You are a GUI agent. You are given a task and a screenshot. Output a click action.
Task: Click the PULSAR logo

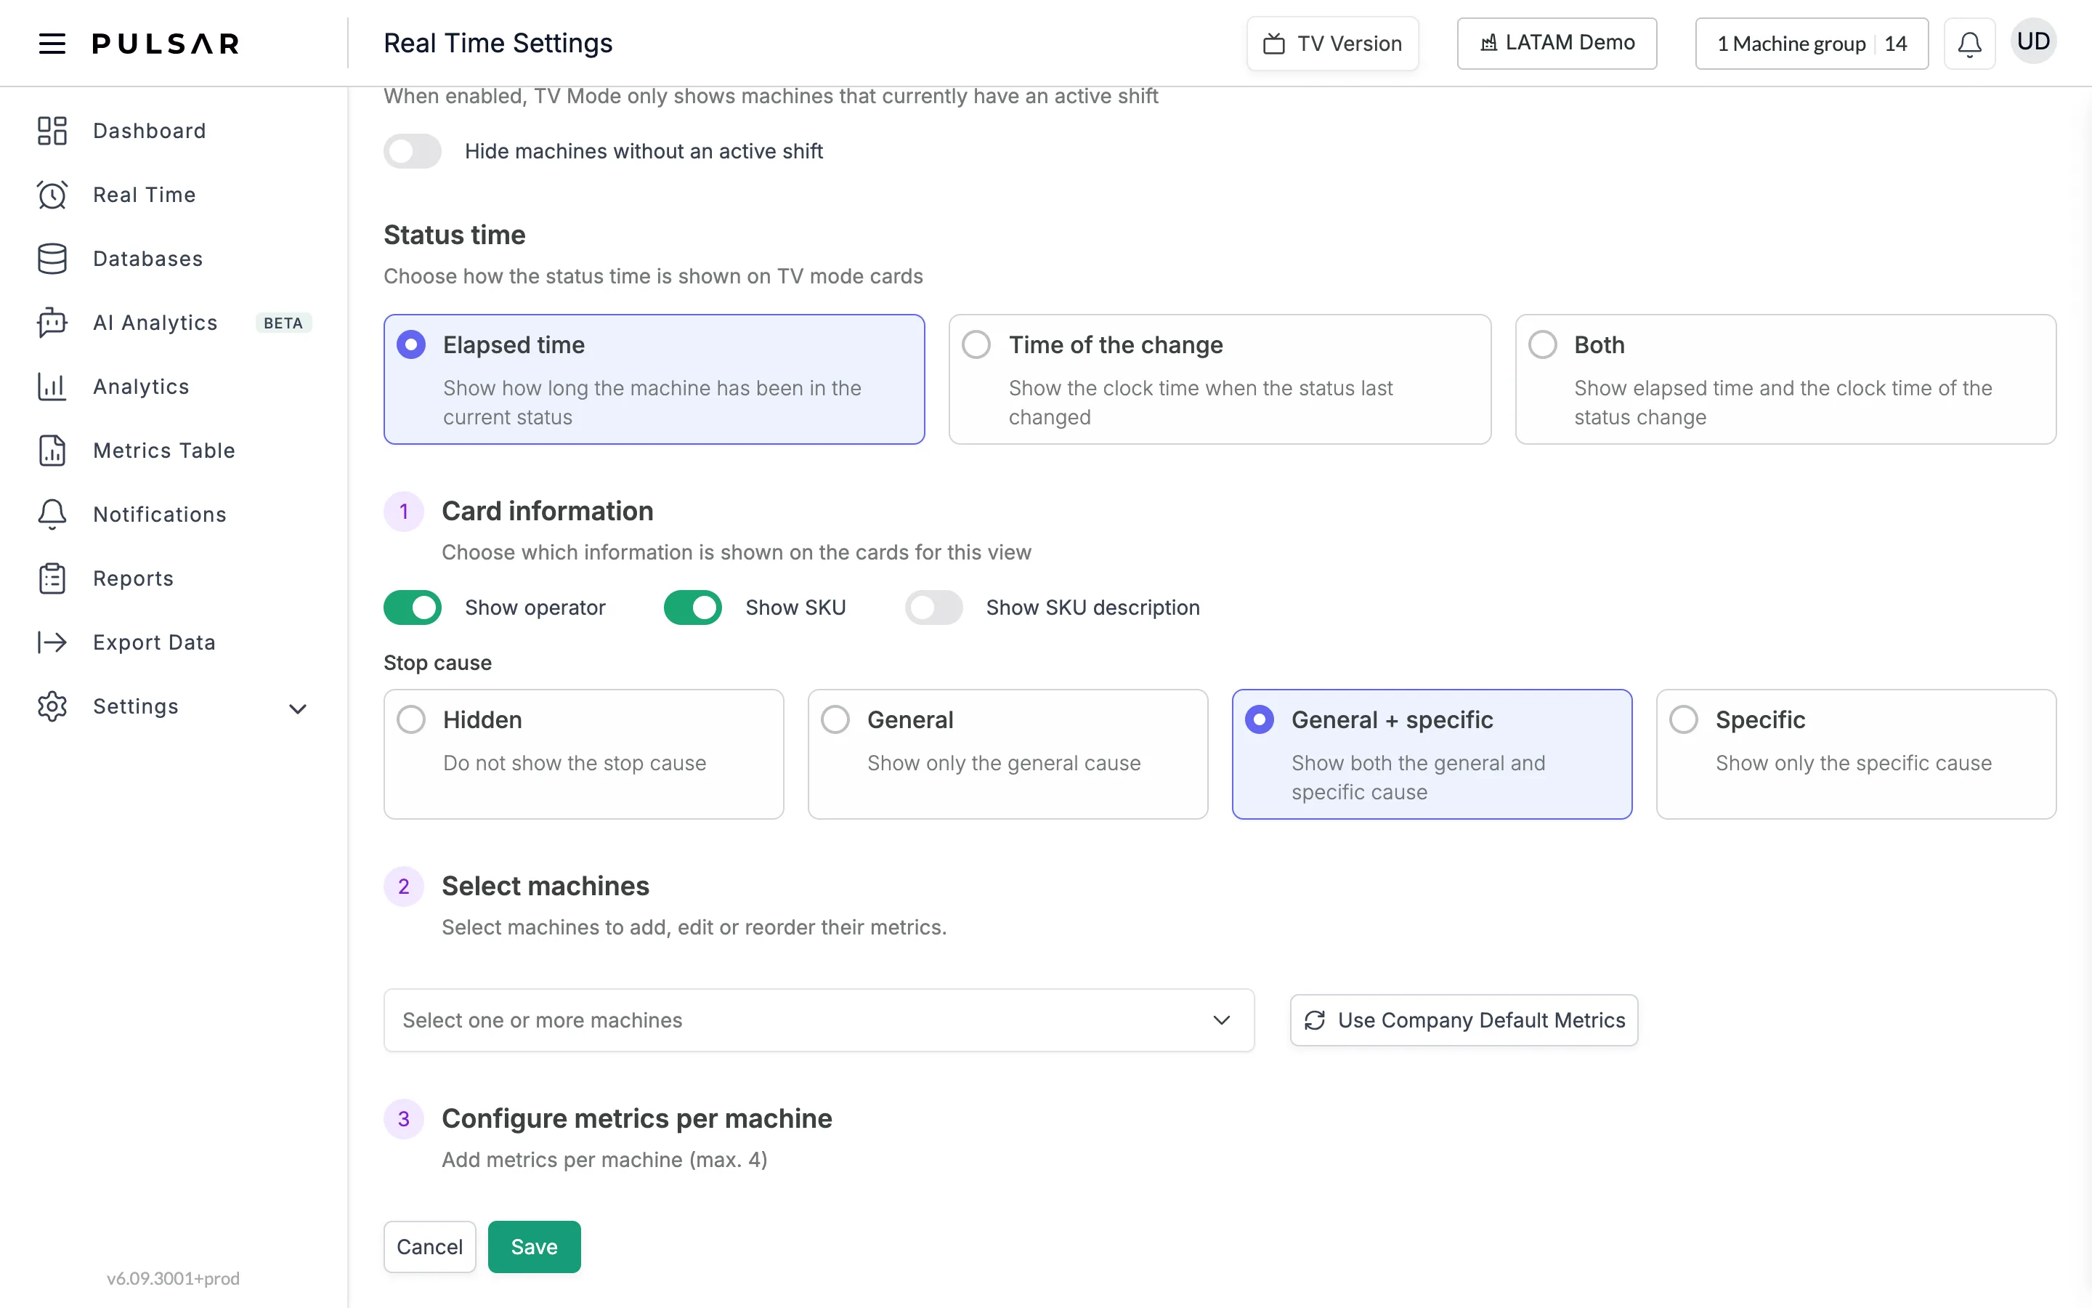pos(166,44)
